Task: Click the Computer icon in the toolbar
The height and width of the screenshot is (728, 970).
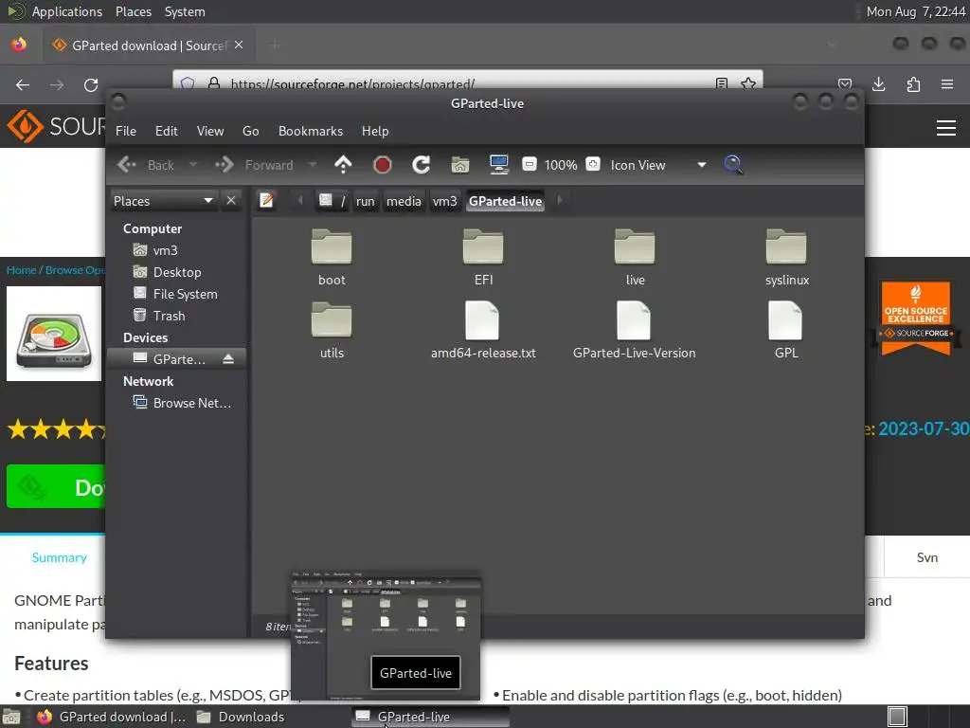Action: click(x=498, y=165)
